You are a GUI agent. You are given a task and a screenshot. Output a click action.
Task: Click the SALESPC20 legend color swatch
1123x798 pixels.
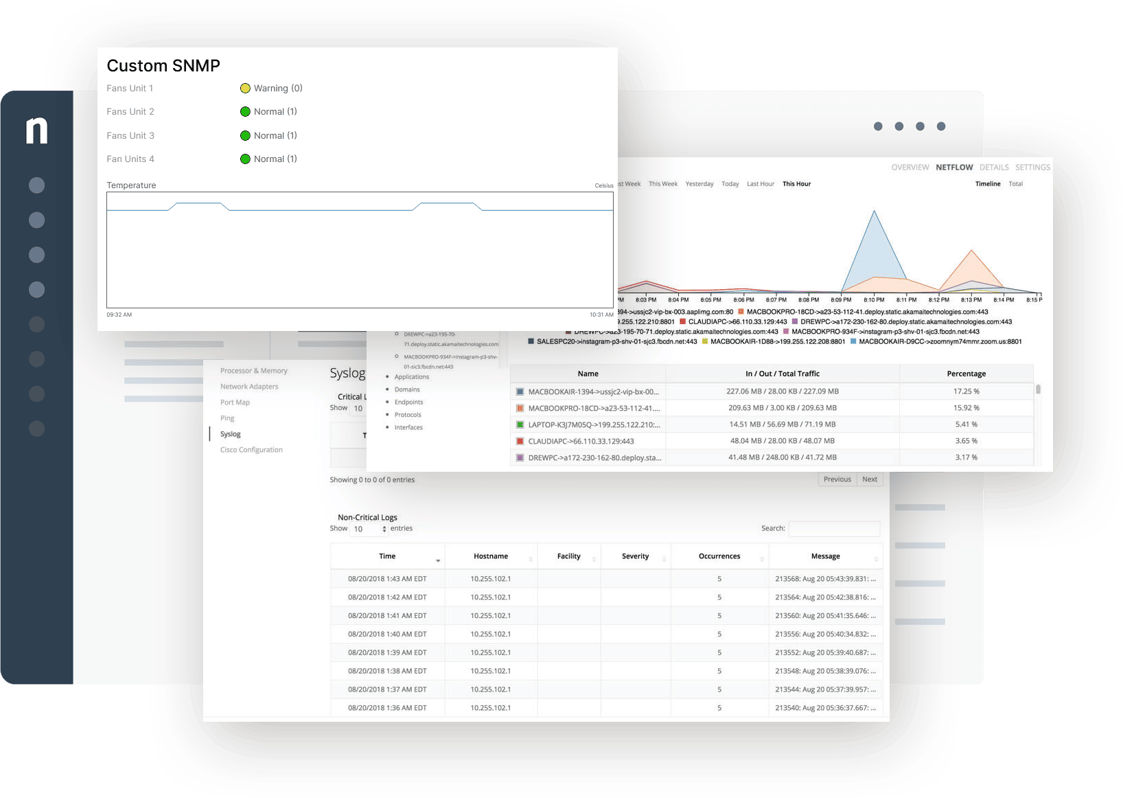[531, 341]
